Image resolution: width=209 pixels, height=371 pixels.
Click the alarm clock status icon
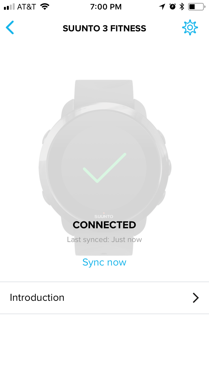(x=172, y=7)
